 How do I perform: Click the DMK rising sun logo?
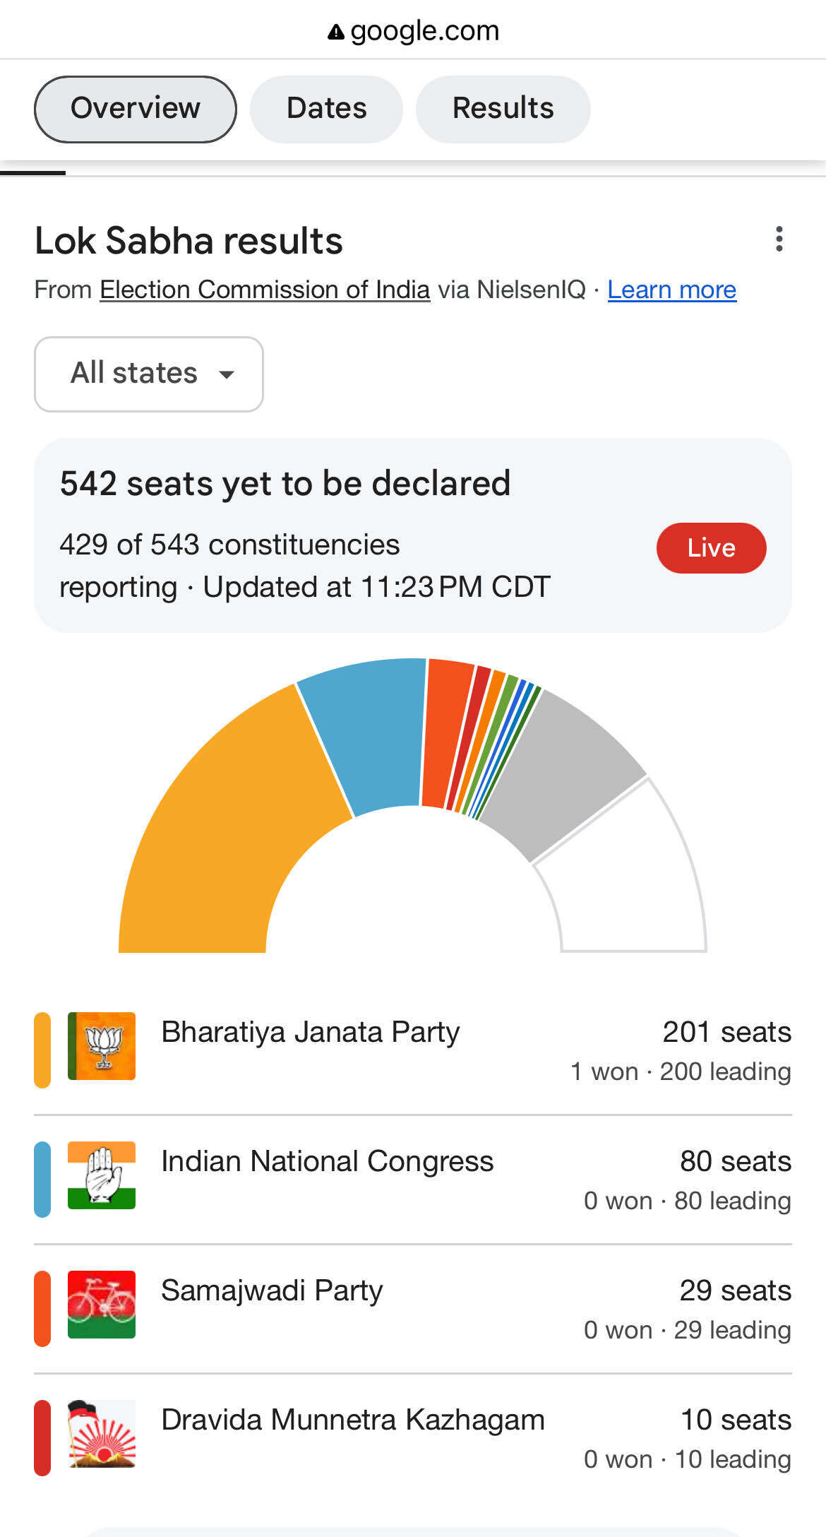tap(102, 1434)
